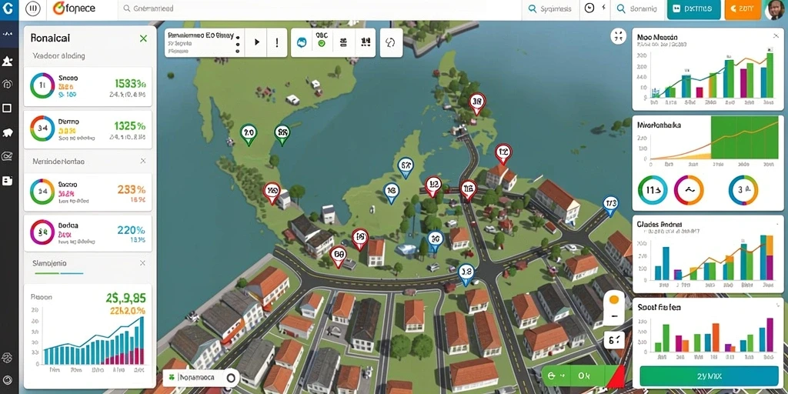Screen dimensions: 788x394
Task: Click the square icon in the left sidebar
Action: point(7,108)
